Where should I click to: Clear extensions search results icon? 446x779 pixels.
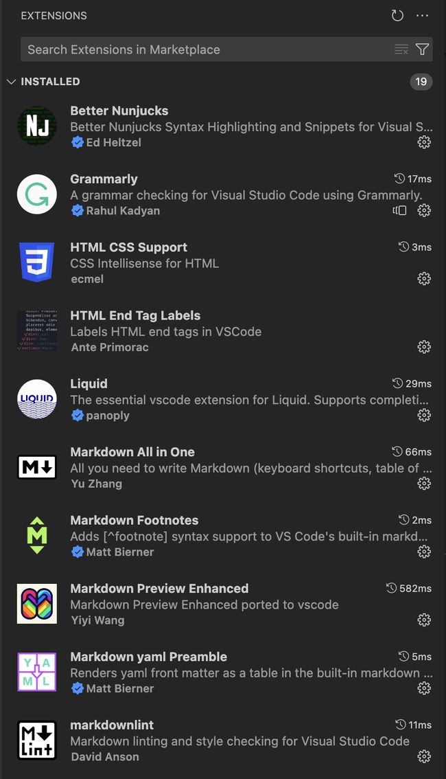click(x=401, y=49)
